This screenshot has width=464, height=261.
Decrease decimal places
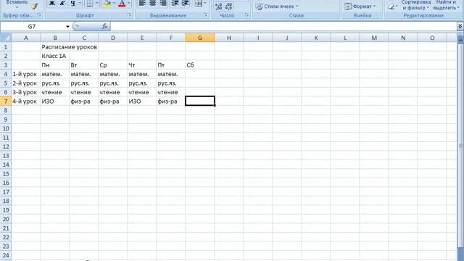point(228,7)
